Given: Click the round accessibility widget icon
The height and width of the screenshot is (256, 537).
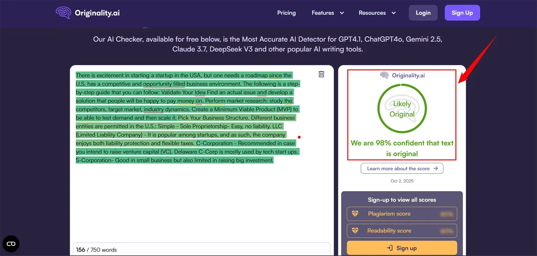Looking at the screenshot, I should [11, 244].
